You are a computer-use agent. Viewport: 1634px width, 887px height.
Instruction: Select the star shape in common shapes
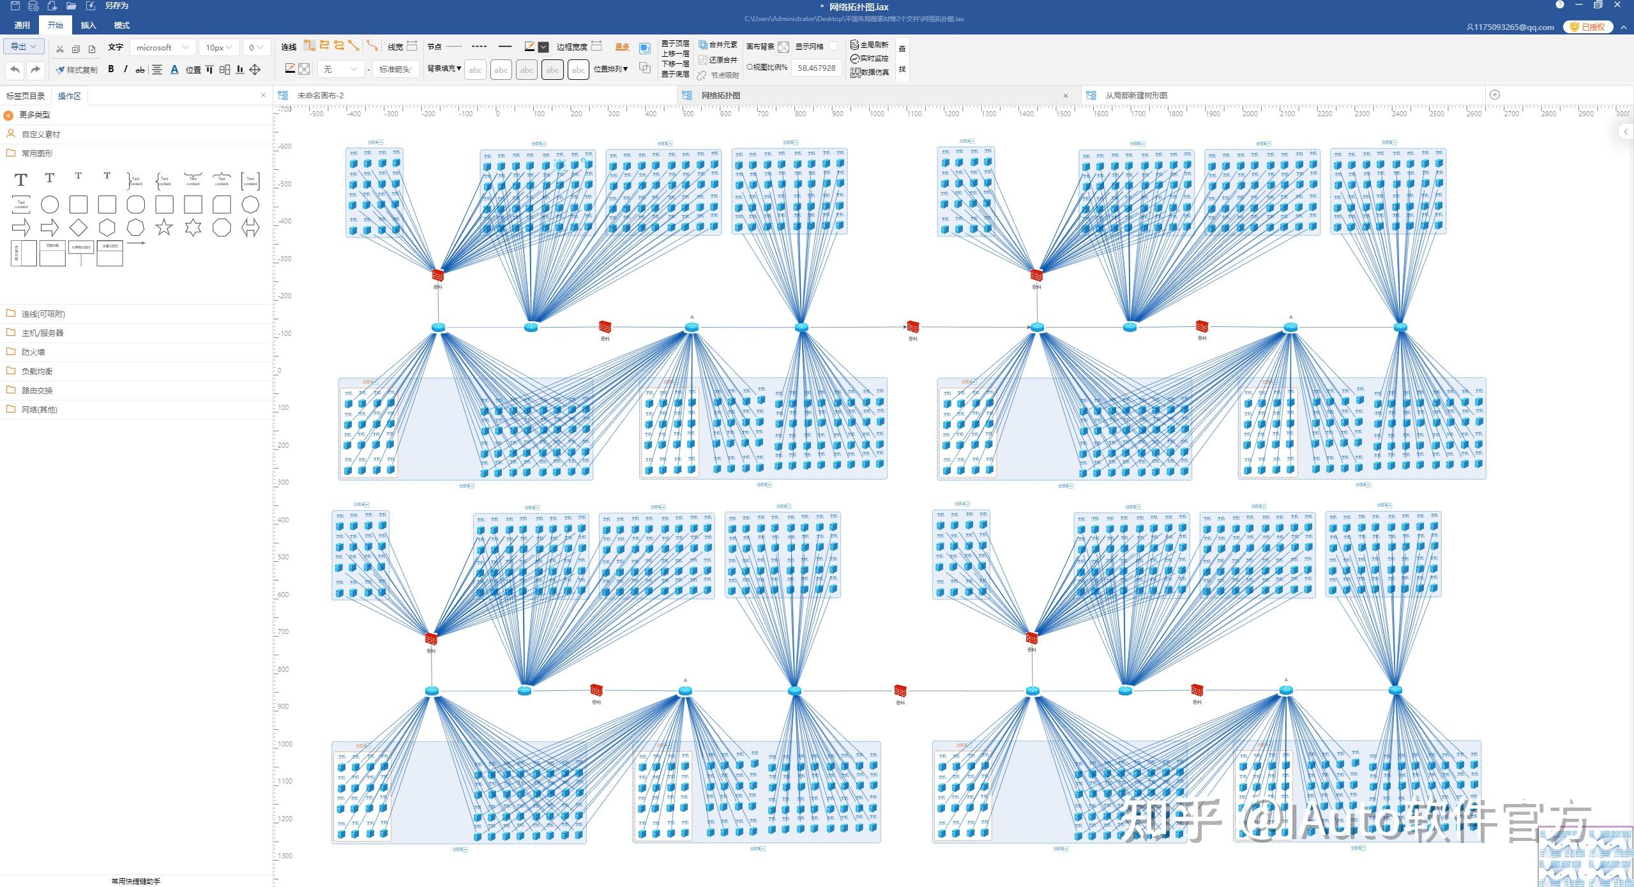coord(164,227)
